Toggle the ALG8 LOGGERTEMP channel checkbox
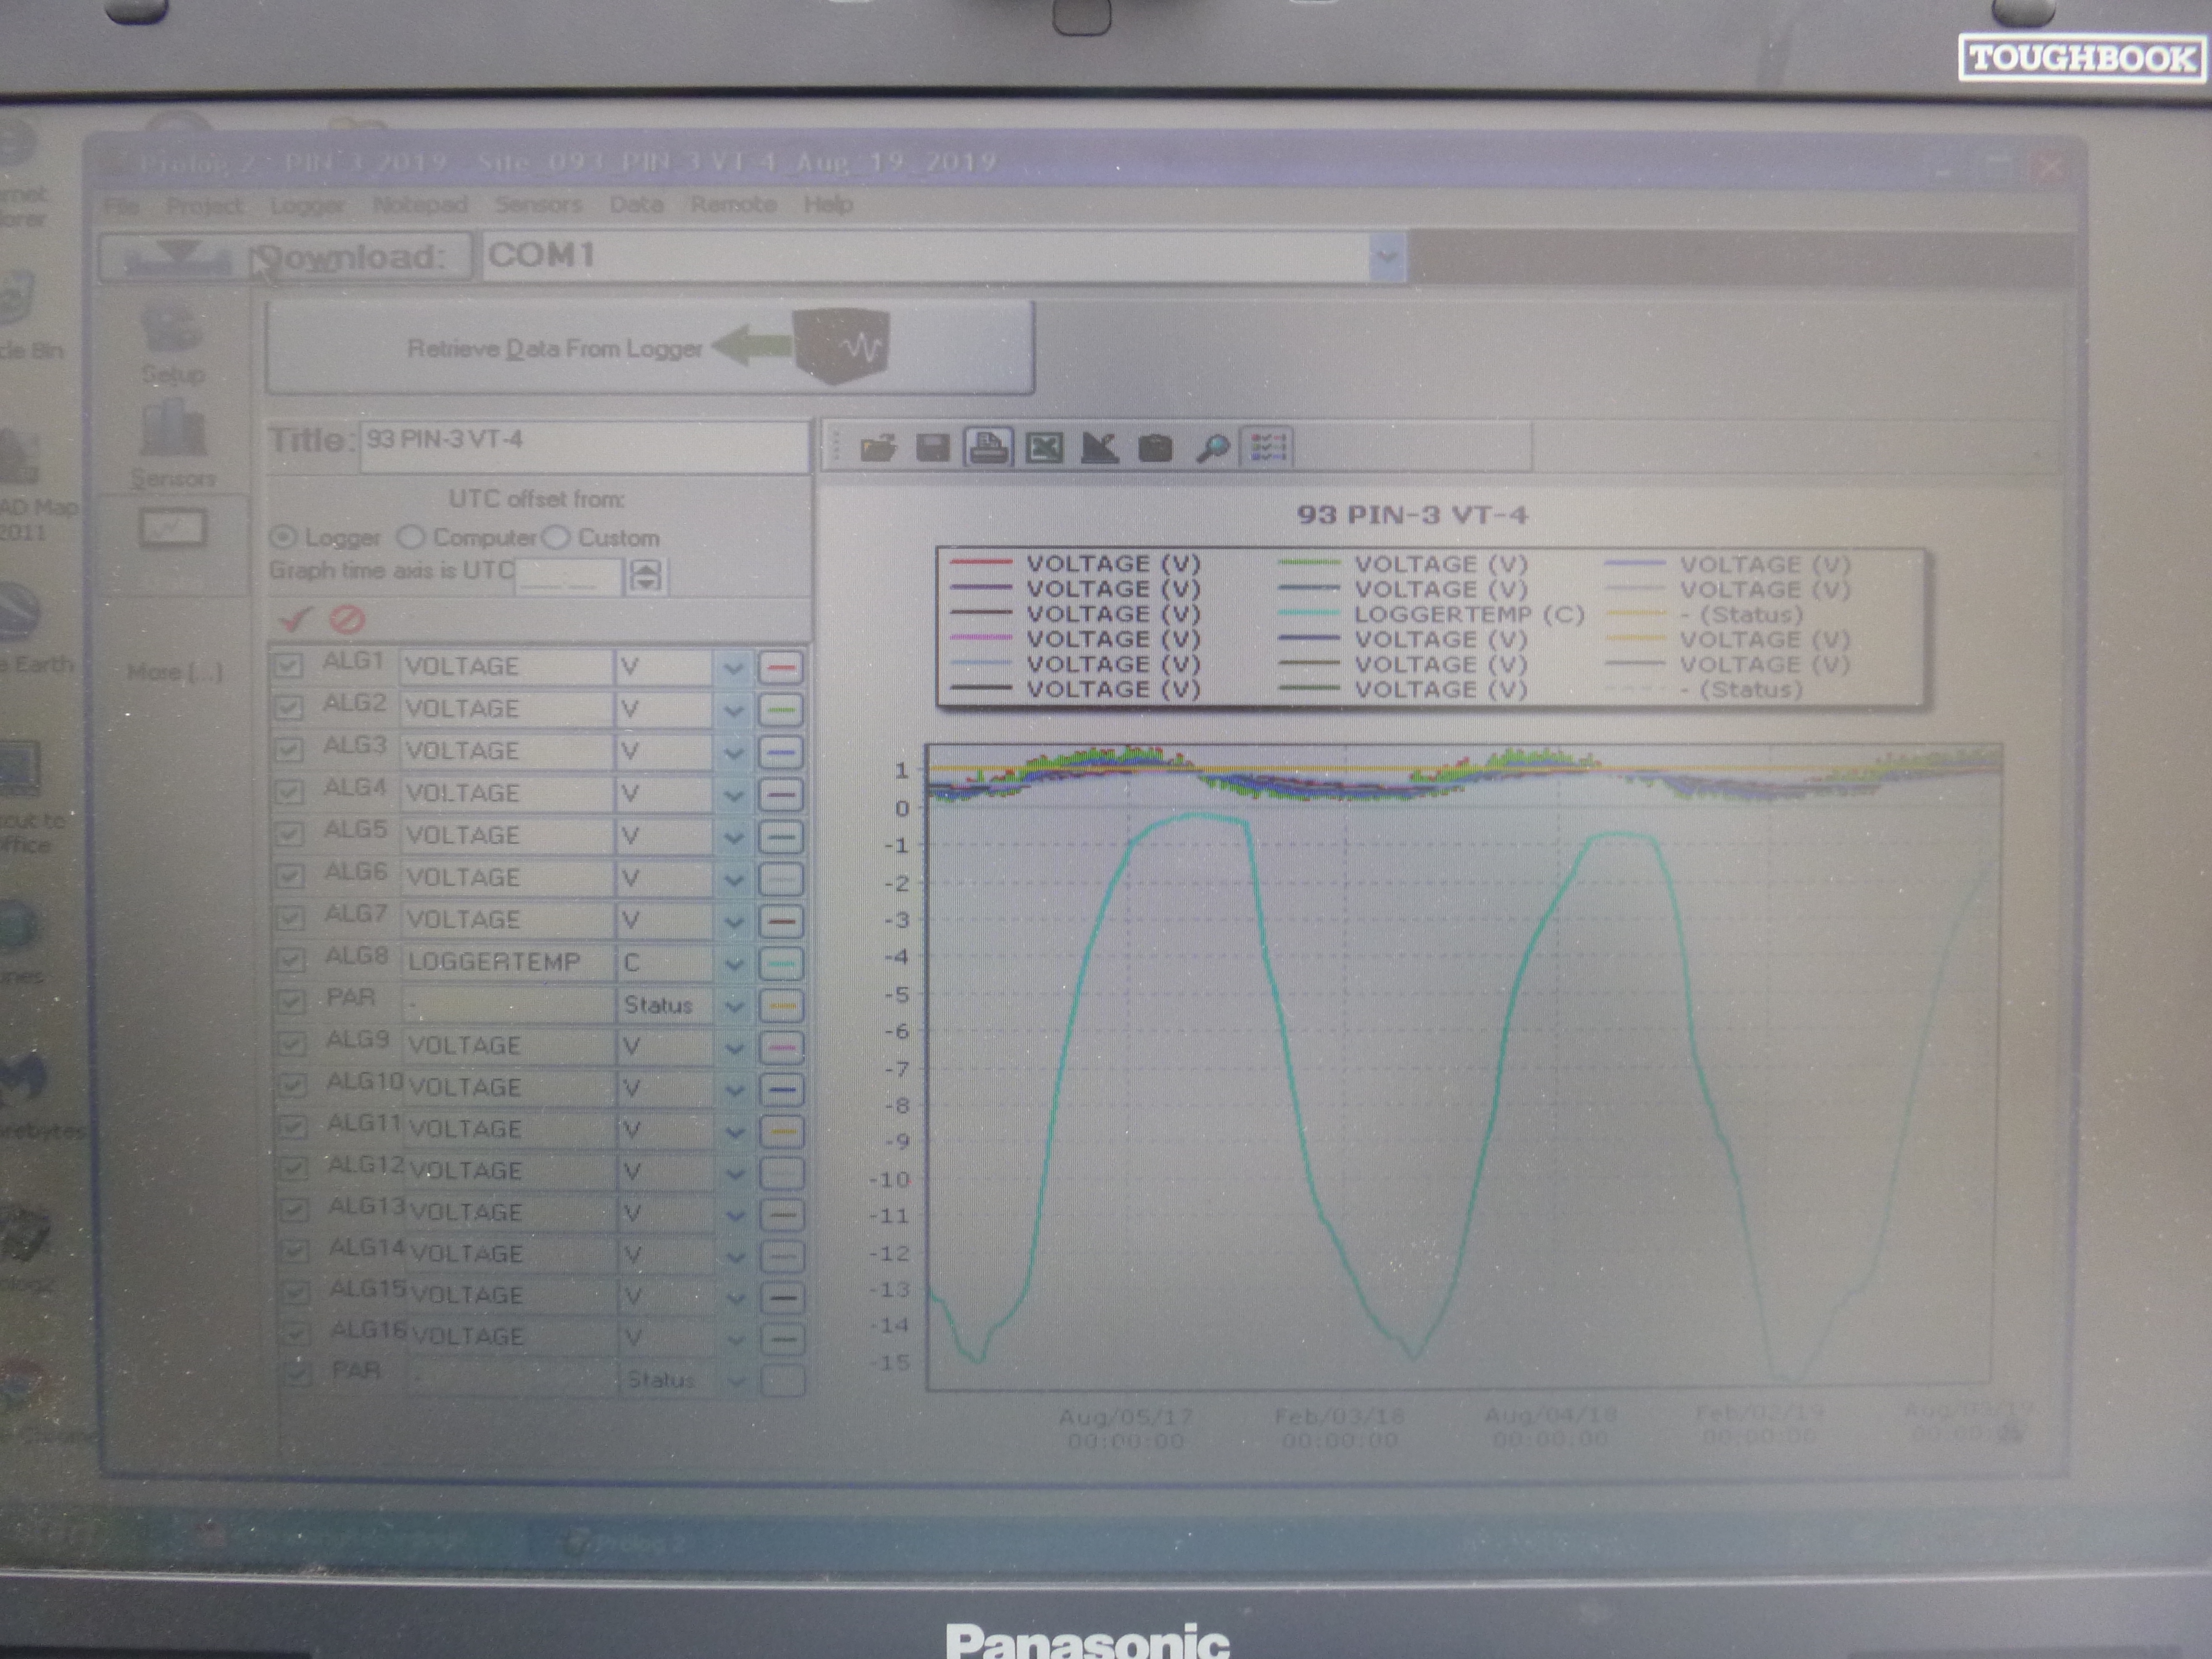 [x=291, y=960]
